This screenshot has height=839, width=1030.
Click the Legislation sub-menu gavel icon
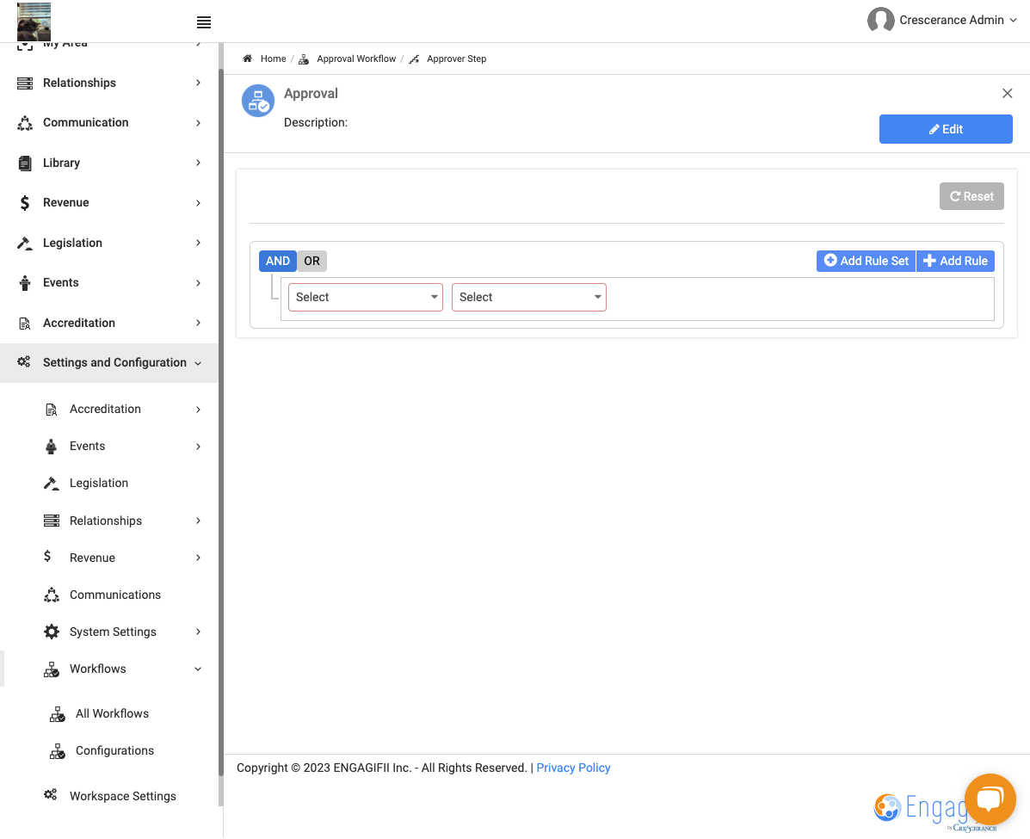52,484
